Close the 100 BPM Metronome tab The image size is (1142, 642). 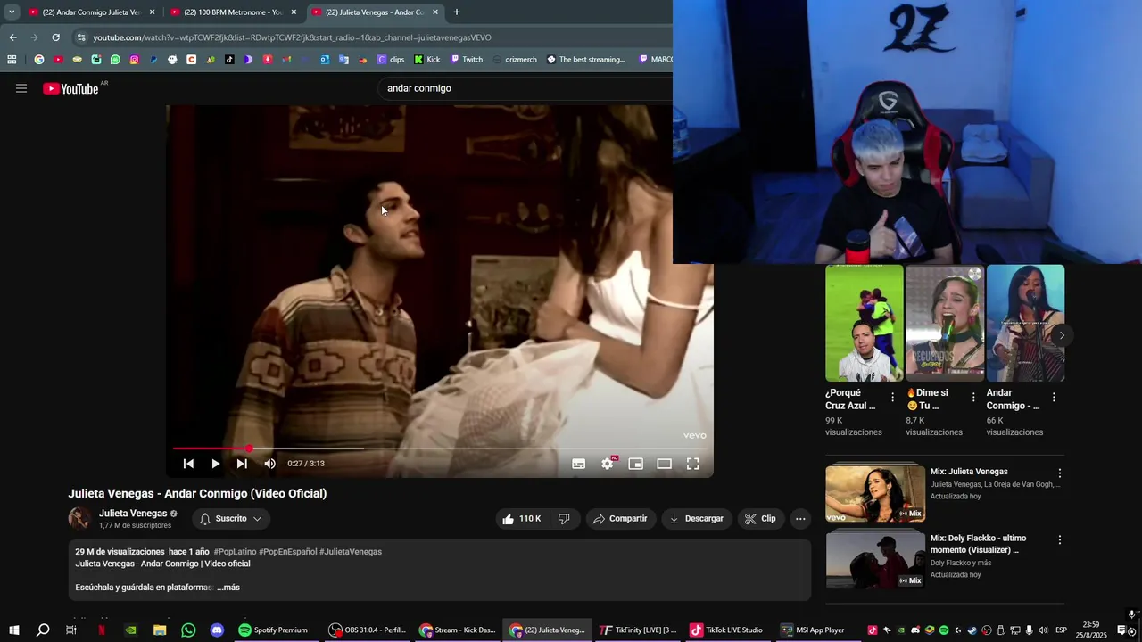294,12
